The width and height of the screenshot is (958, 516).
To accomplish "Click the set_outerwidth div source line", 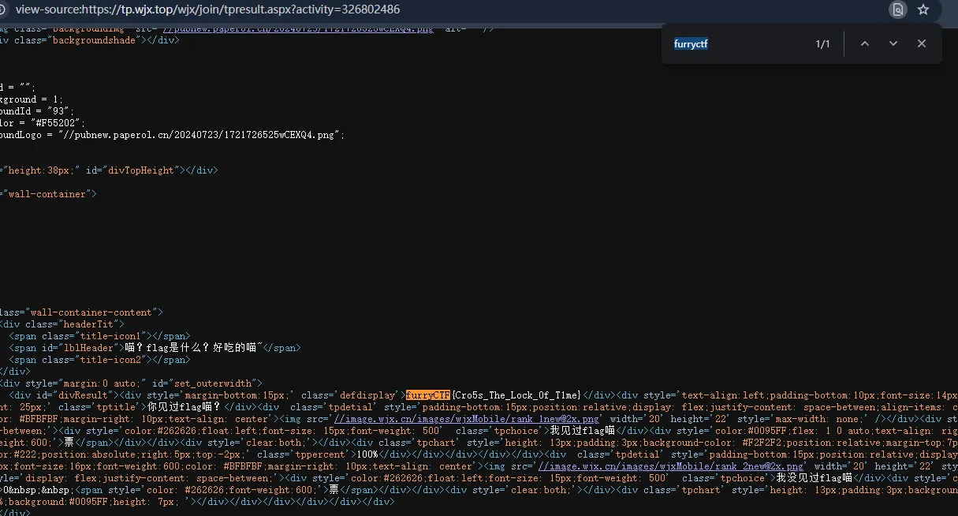I will click(x=130, y=383).
